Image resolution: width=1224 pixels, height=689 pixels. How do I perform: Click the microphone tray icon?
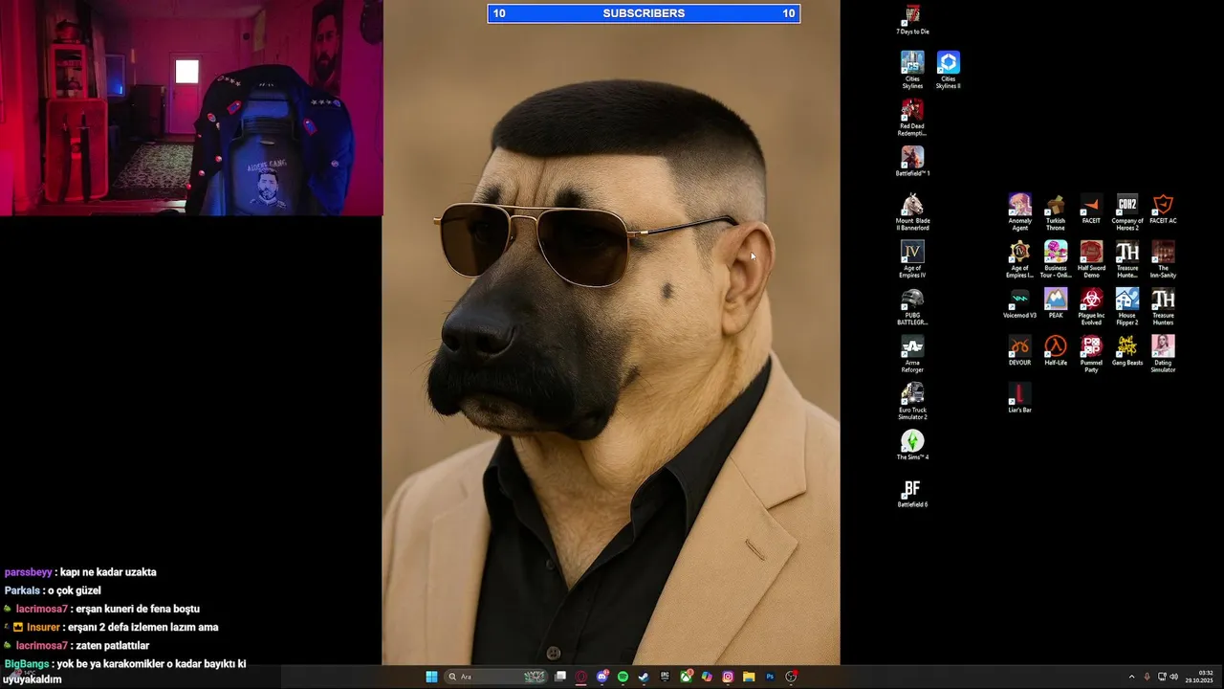pos(1147,677)
